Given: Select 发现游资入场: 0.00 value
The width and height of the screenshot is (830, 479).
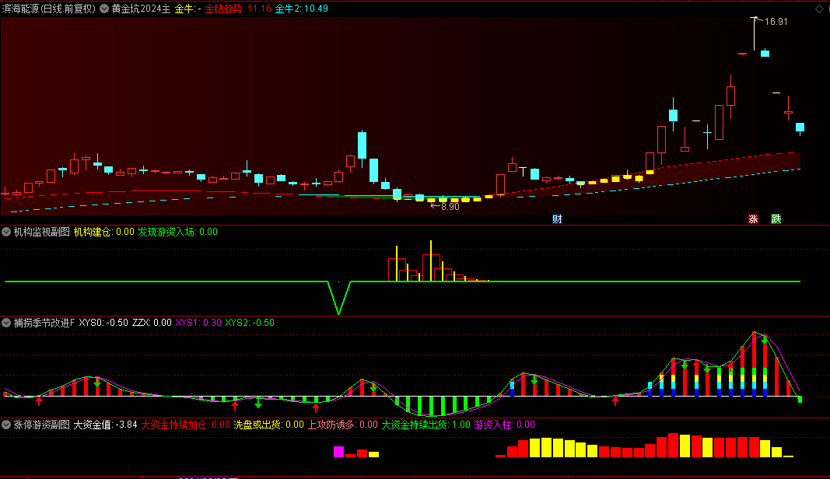Looking at the screenshot, I should coord(178,232).
